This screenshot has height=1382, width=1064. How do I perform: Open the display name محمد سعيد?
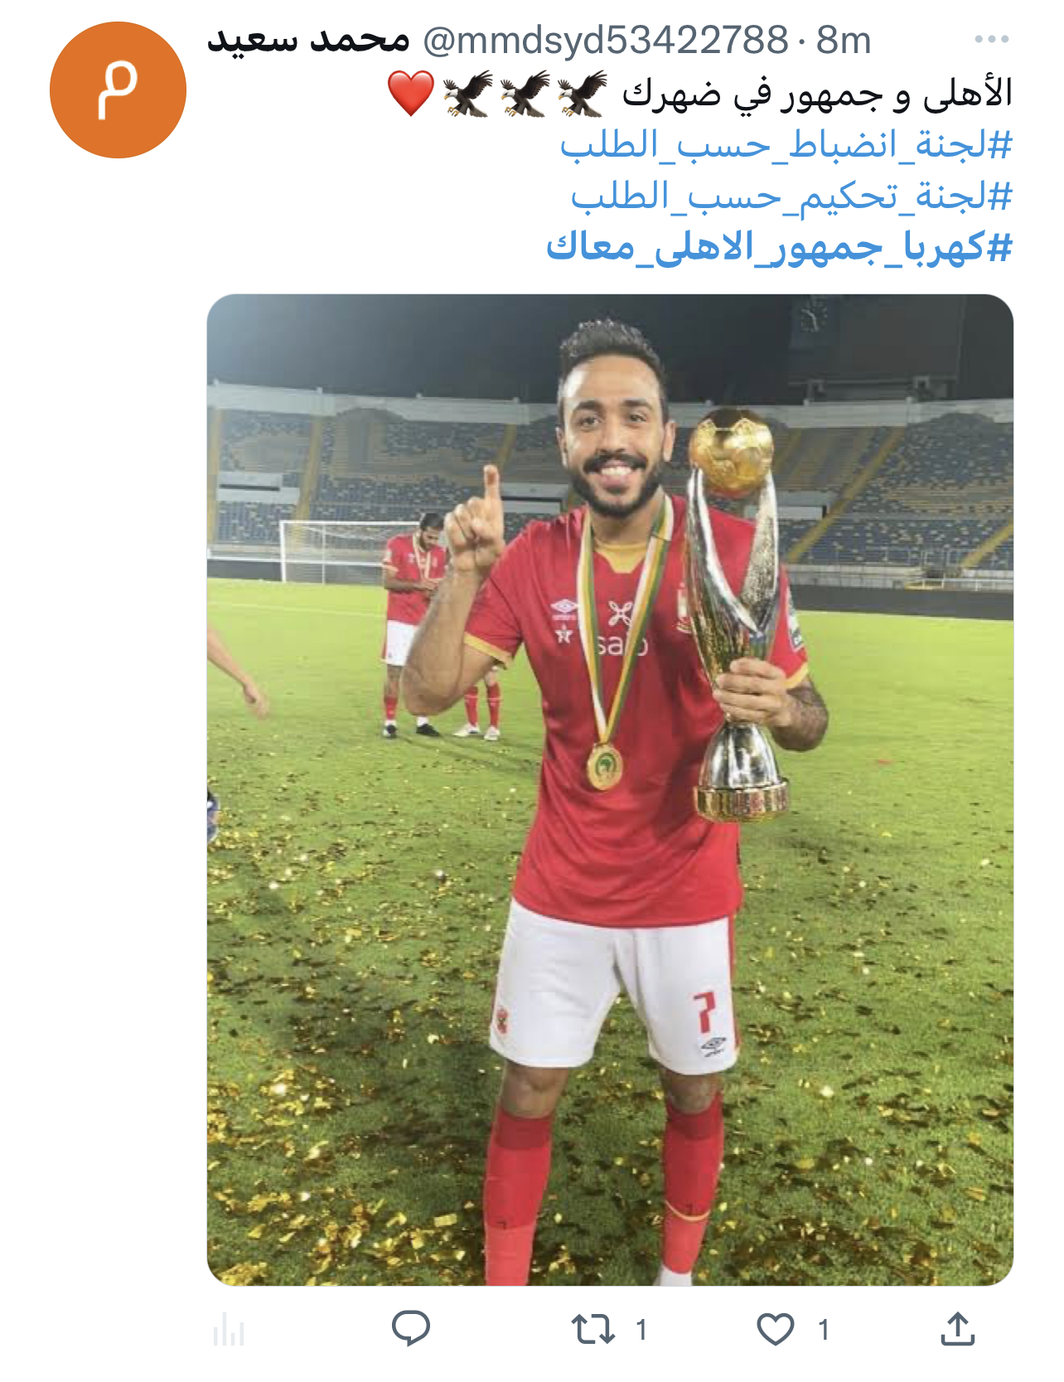coord(308,39)
